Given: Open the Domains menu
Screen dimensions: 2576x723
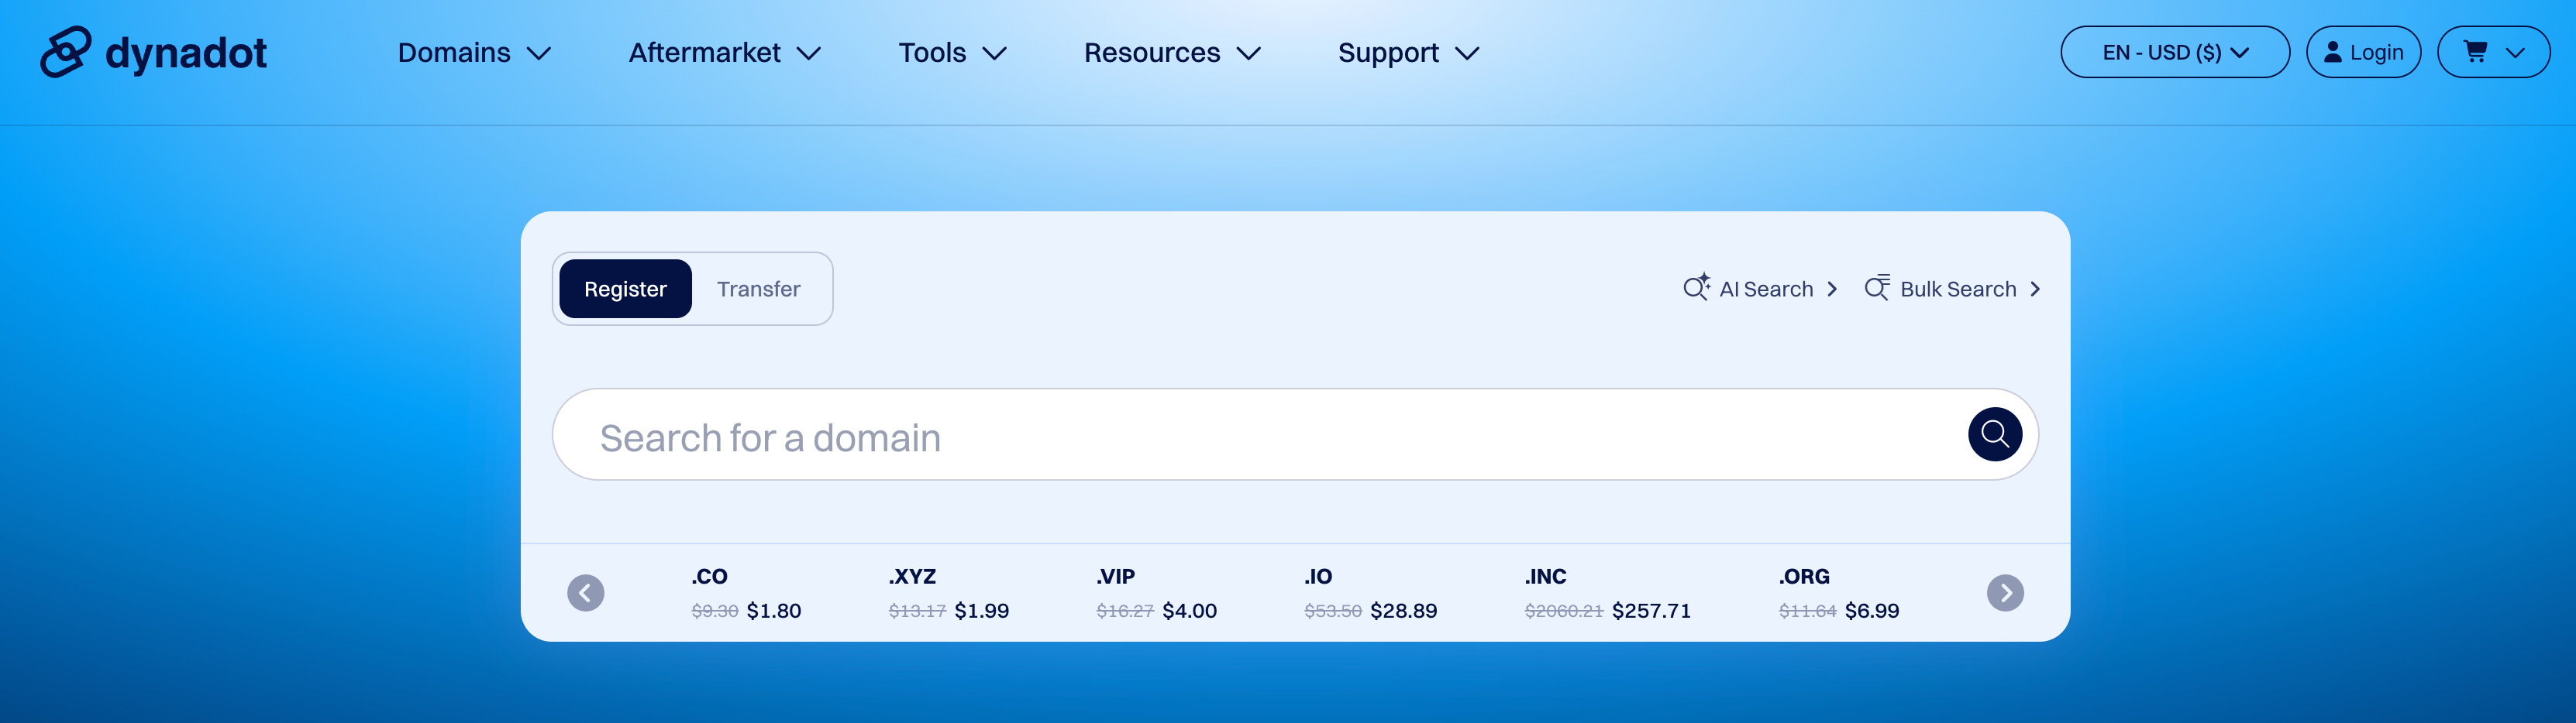Looking at the screenshot, I should point(474,53).
